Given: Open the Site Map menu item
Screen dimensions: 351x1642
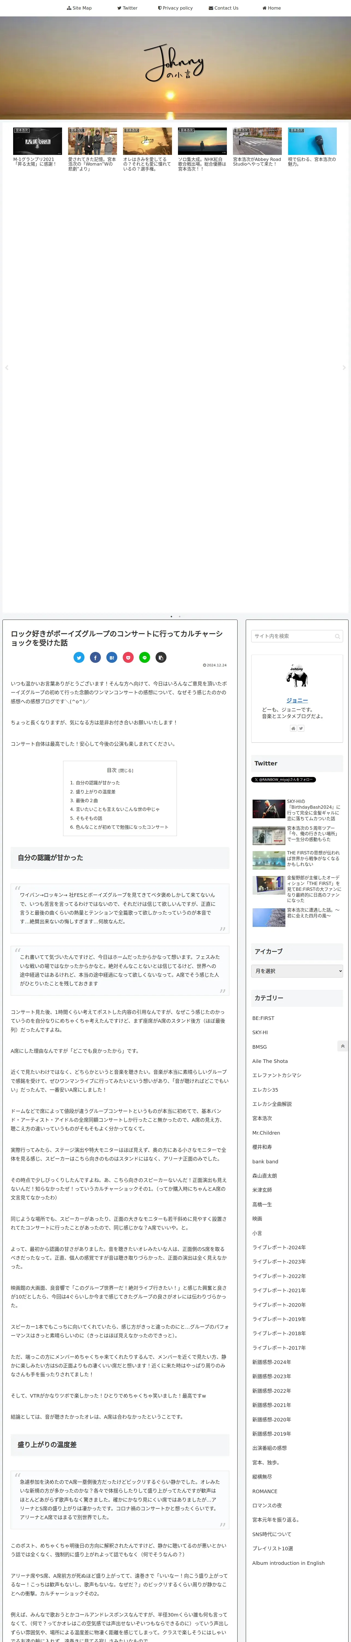Looking at the screenshot, I should [x=79, y=8].
